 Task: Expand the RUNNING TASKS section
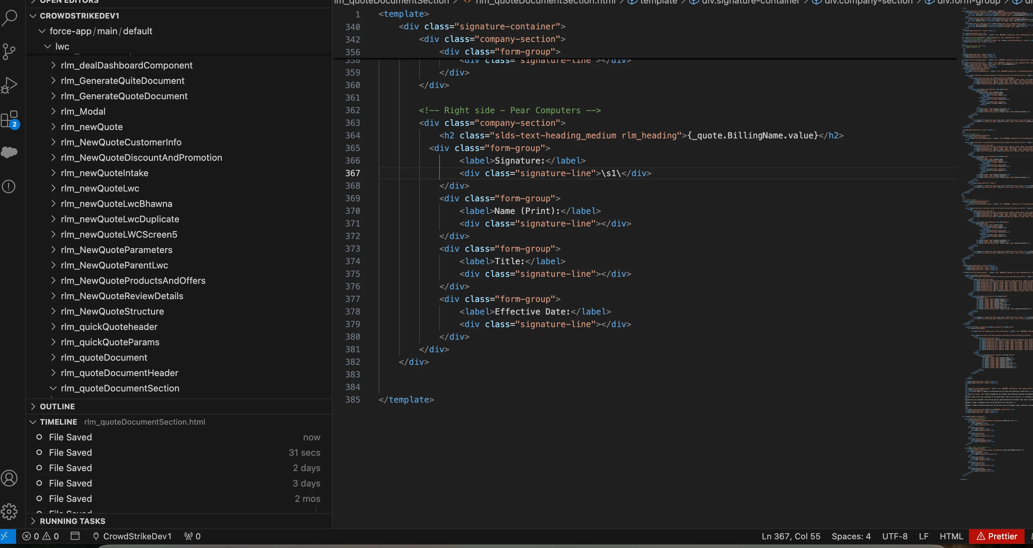coord(72,521)
